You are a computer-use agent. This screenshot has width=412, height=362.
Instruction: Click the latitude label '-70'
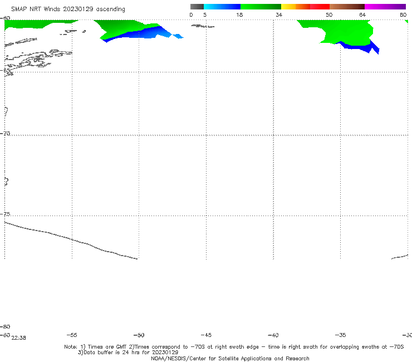tap(5, 134)
